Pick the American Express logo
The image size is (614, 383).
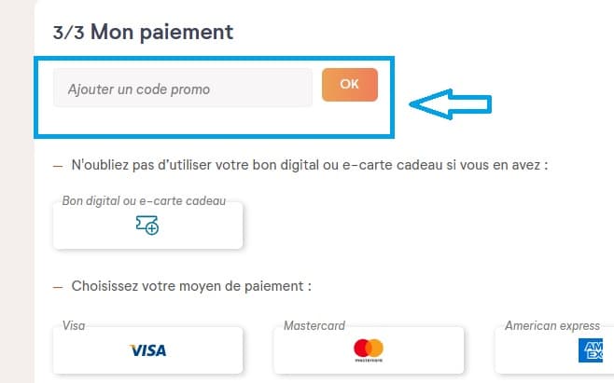point(590,350)
